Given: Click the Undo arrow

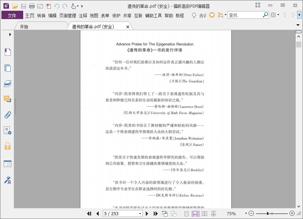Looking at the screenshot, I should coord(57,6).
